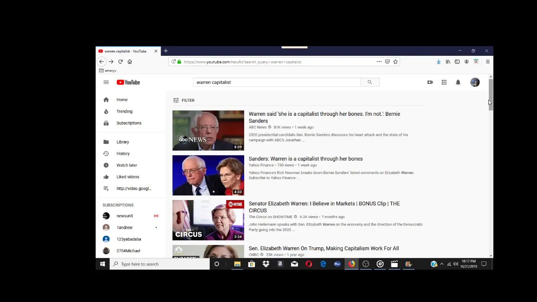The height and width of the screenshot is (302, 537).
Task: Open the volume speaker tray icon
Action: [456, 264]
